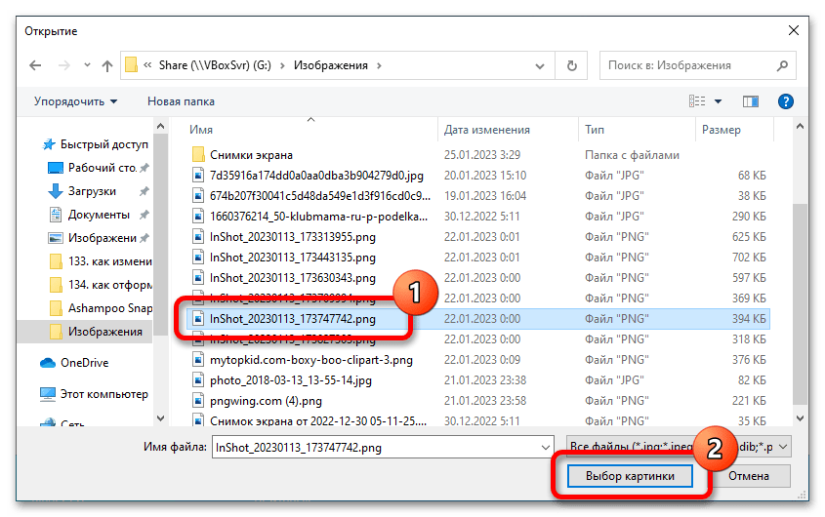The height and width of the screenshot is (517, 825).
Task: Select Этот компьютер in sidebar
Action: [103, 394]
